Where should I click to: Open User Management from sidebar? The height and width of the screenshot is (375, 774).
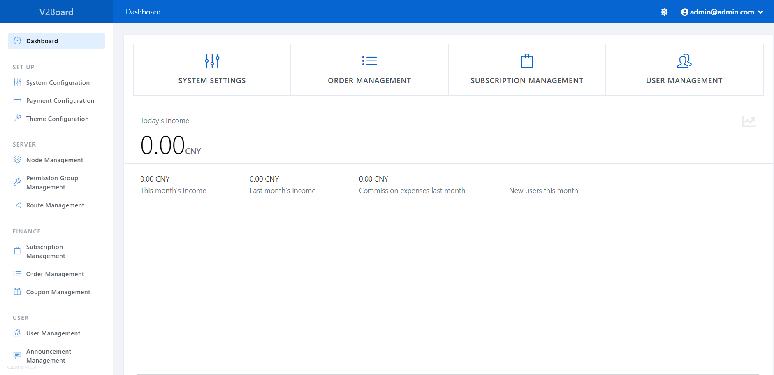53,333
